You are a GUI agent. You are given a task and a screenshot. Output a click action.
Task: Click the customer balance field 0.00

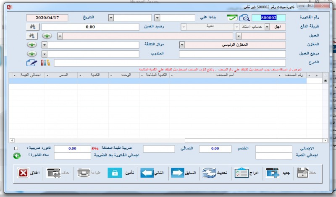click(x=90, y=27)
